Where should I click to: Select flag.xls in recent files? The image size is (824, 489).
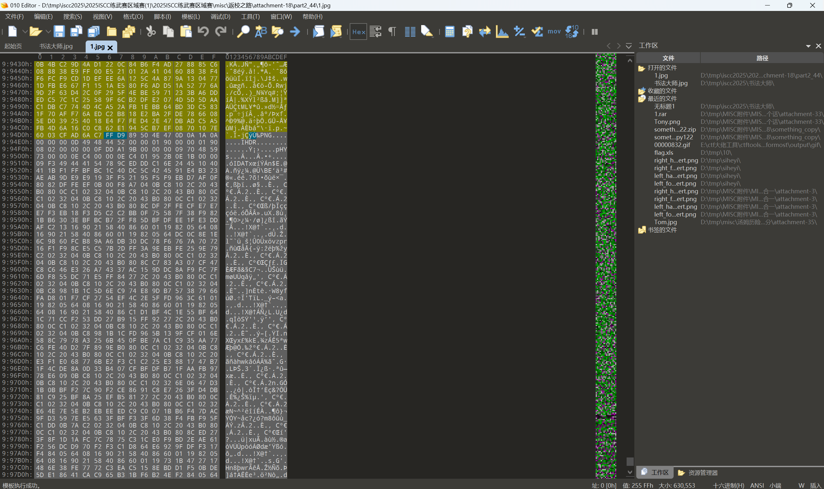click(663, 152)
